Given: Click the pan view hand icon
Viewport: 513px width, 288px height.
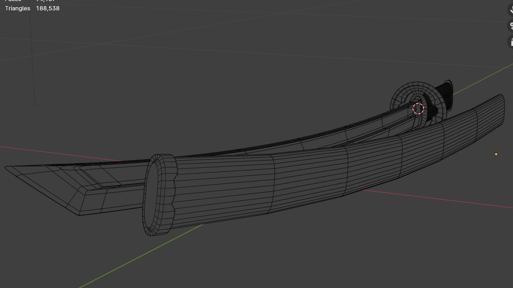Looking at the screenshot, I should [x=511, y=10].
